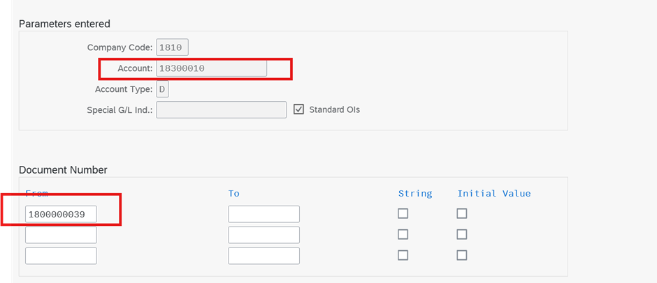Click the To column header
Screen dimensions: 657x283
pos(234,194)
